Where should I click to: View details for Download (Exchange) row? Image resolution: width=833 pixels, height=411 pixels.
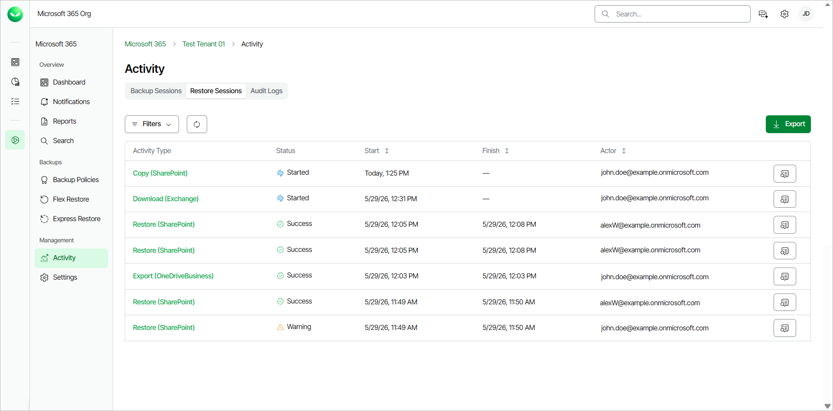pos(784,199)
